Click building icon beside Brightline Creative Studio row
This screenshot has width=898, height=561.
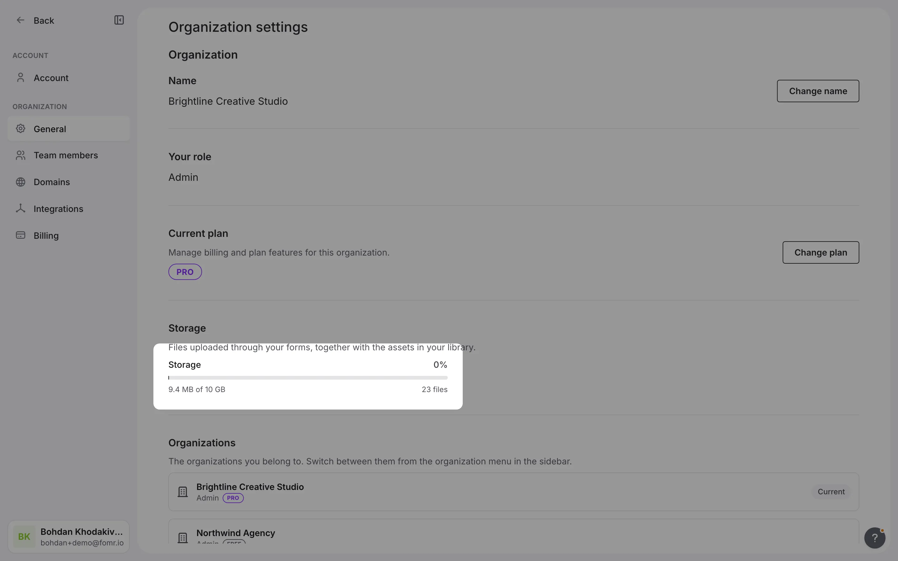click(183, 491)
